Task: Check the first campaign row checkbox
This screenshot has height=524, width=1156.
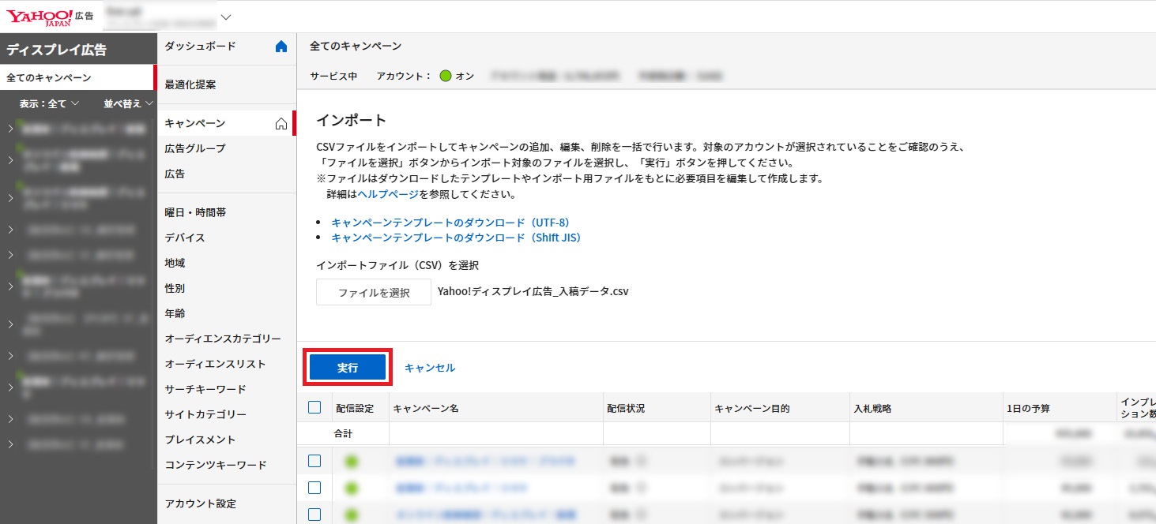Action: 314,461
